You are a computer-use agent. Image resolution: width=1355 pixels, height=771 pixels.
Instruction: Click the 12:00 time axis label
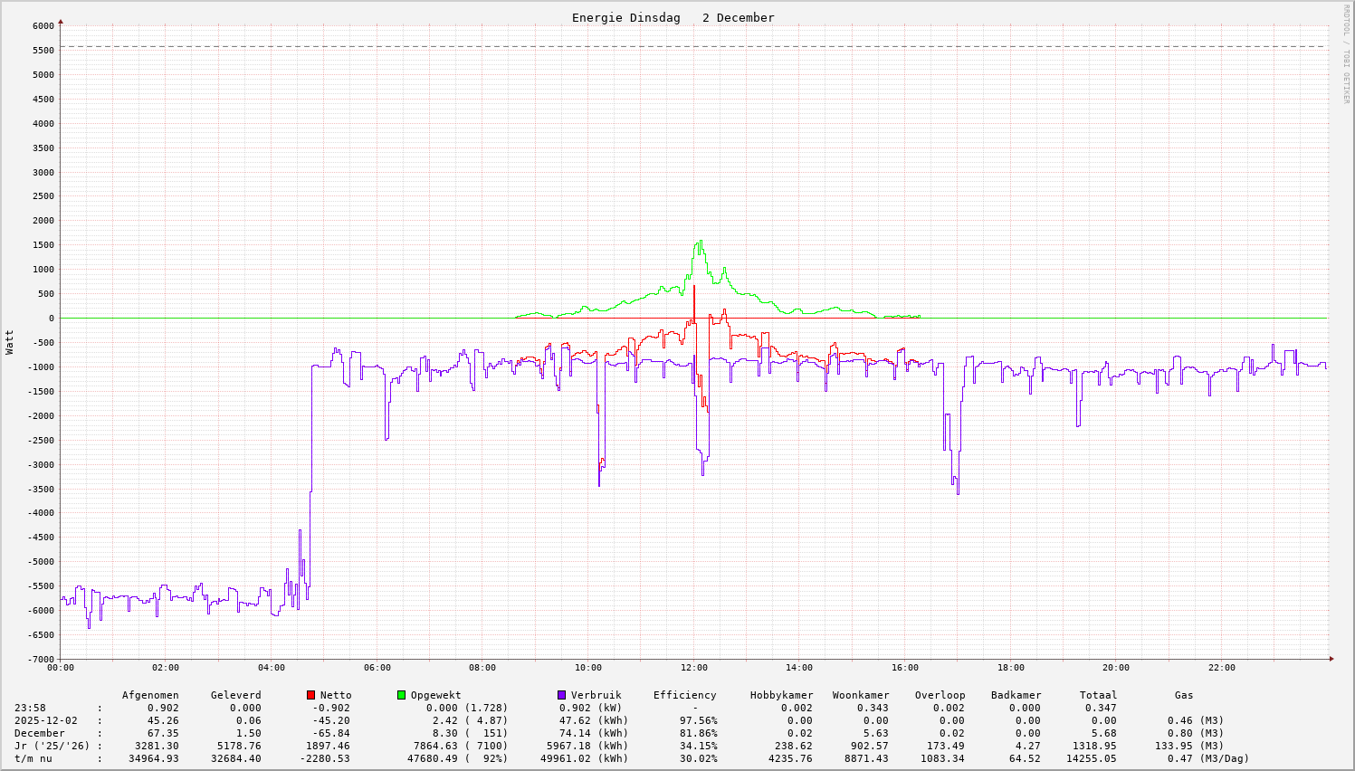(x=693, y=668)
